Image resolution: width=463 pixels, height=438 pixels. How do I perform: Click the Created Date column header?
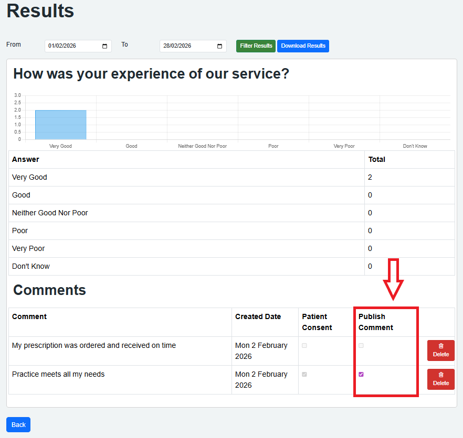pyautogui.click(x=258, y=316)
